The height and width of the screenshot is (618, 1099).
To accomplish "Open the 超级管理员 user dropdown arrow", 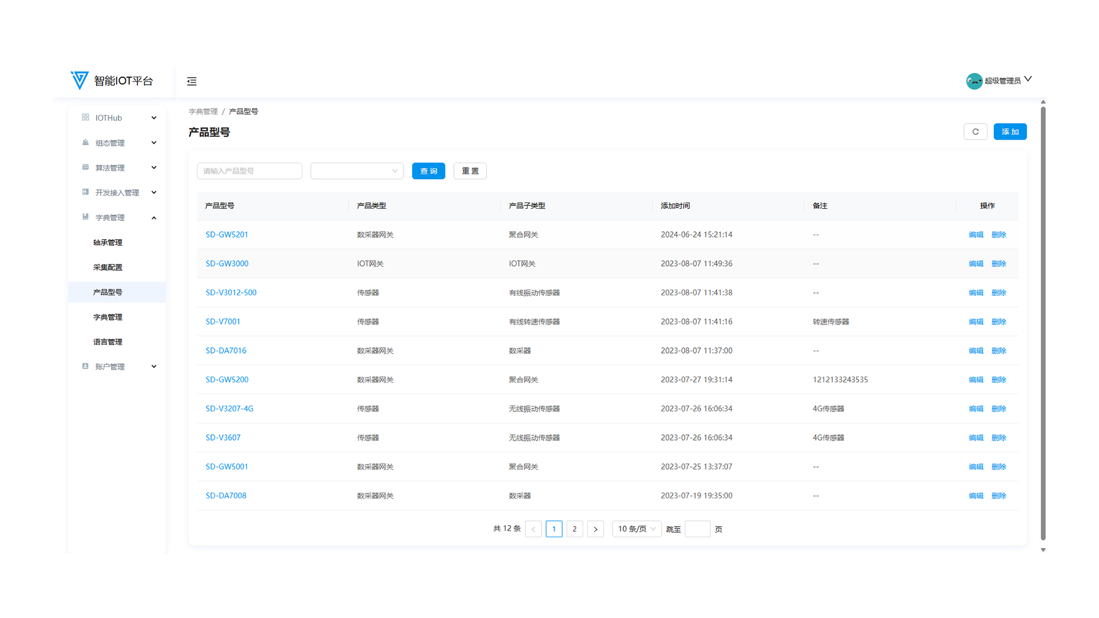I will coord(1028,80).
